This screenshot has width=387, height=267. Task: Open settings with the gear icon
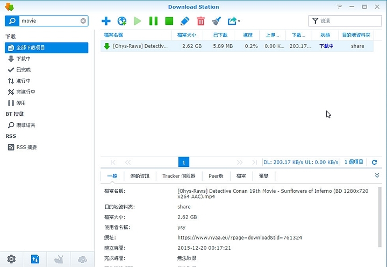(x=11, y=259)
